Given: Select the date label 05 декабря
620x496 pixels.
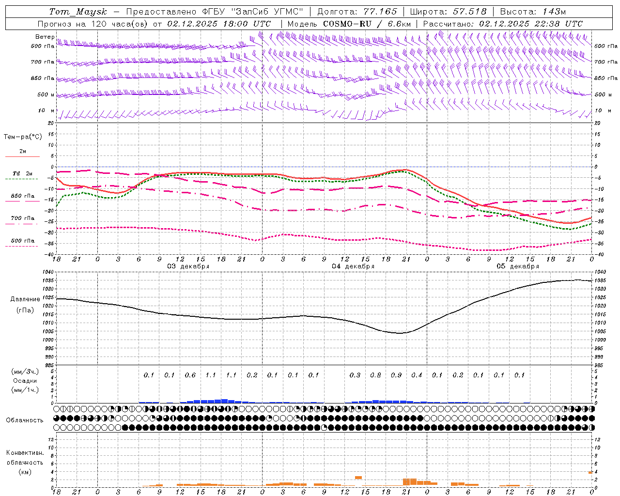Looking at the screenshot, I should [x=518, y=266].
